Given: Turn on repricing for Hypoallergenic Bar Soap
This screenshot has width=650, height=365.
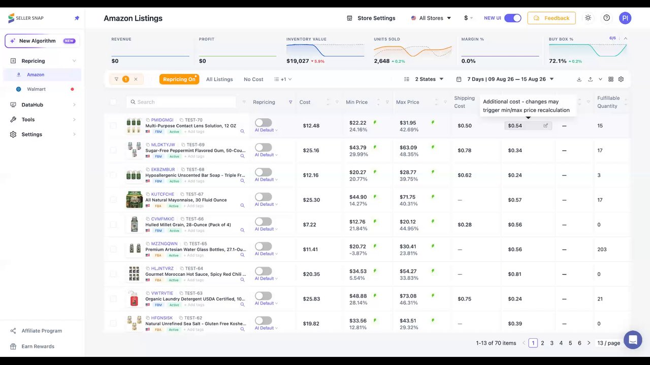Looking at the screenshot, I should click(x=264, y=172).
